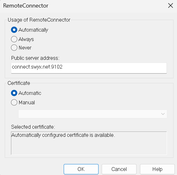
Task: Cancel the RemoteConnector dialog
Action: click(x=119, y=169)
